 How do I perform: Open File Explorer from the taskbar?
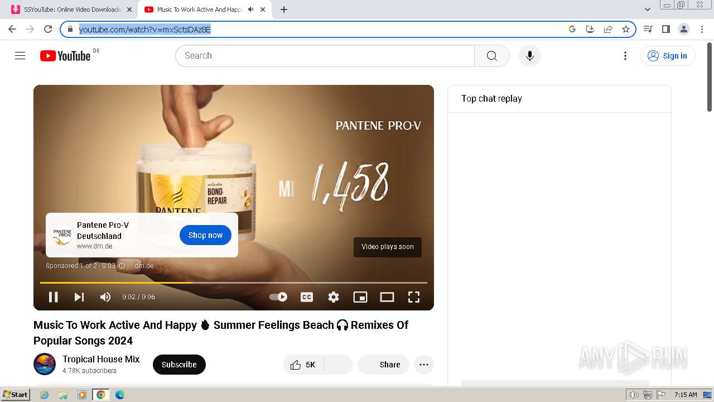coord(63,395)
